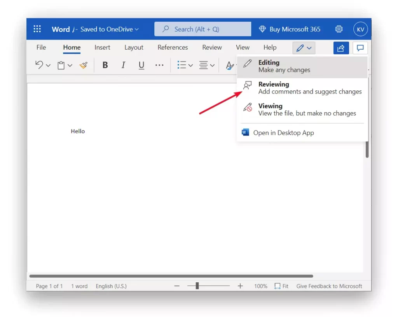The width and height of the screenshot is (398, 325).
Task: Open the Help tab
Action: 270,47
